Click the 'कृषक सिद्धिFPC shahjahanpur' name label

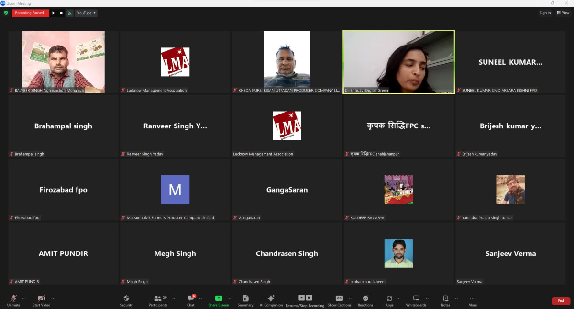(x=375, y=154)
